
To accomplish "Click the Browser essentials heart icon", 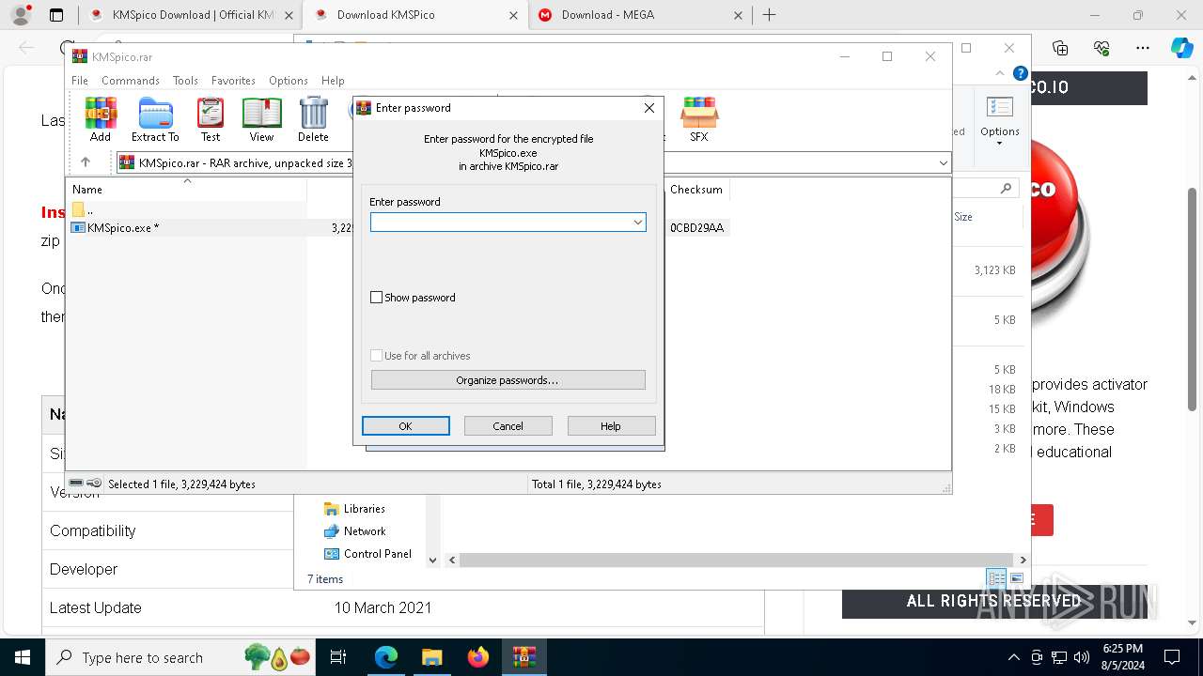I will point(1101,48).
